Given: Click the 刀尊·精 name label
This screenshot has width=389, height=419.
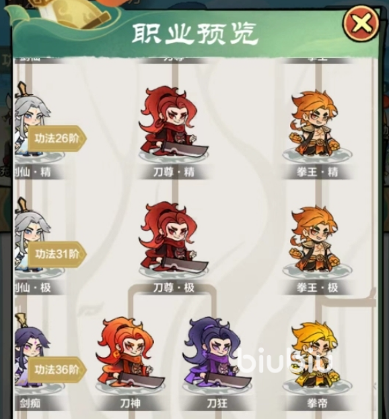Looking at the screenshot, I should 174,172.
